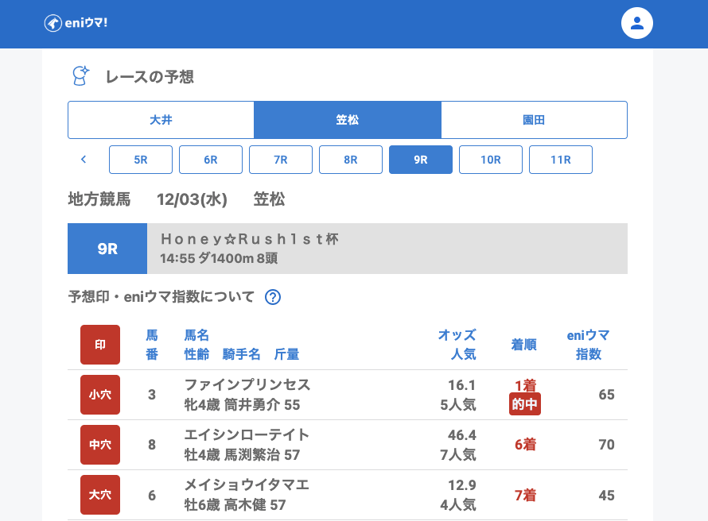Select the 笠松 racecourse tab
The image size is (708, 521).
348,120
